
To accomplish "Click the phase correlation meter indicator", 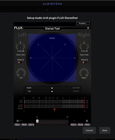I will (x=55, y=109).
